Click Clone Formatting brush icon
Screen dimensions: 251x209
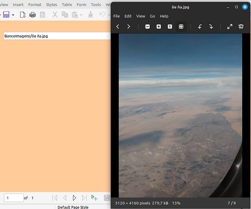[91, 15]
